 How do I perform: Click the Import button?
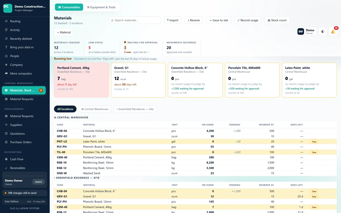(173, 20)
